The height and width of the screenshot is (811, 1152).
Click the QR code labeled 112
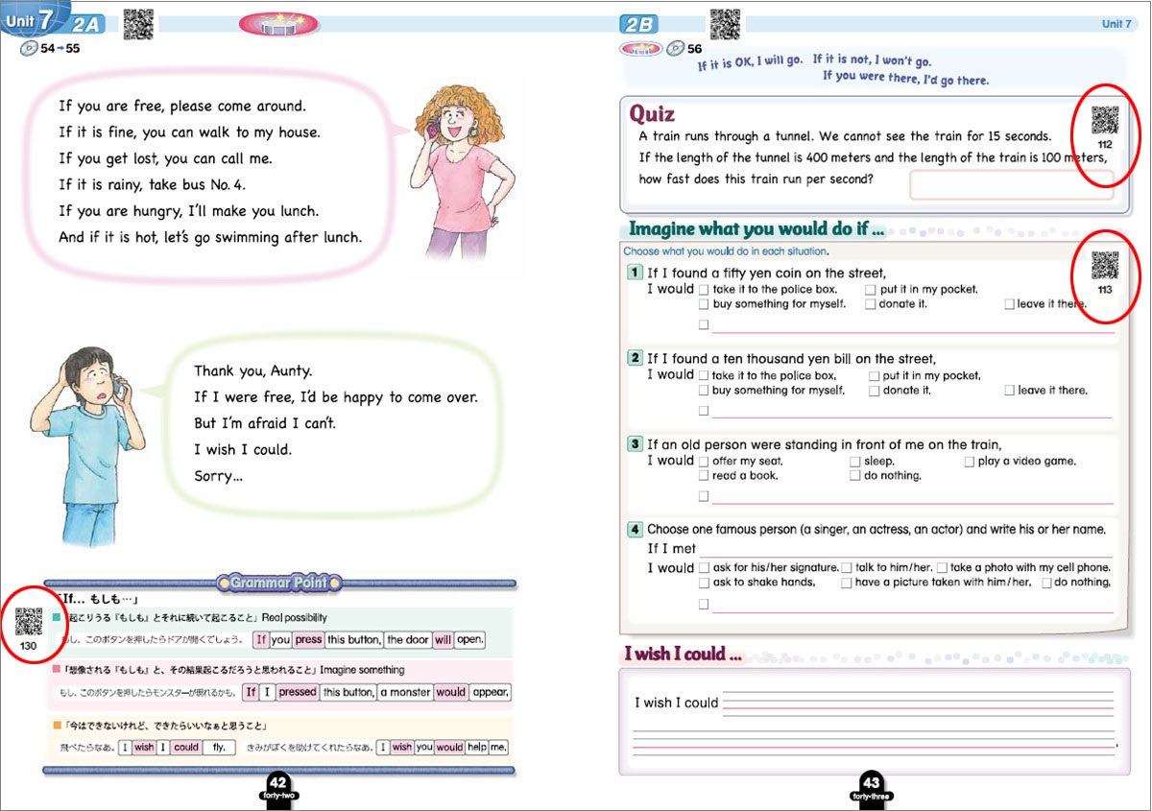[x=1105, y=120]
